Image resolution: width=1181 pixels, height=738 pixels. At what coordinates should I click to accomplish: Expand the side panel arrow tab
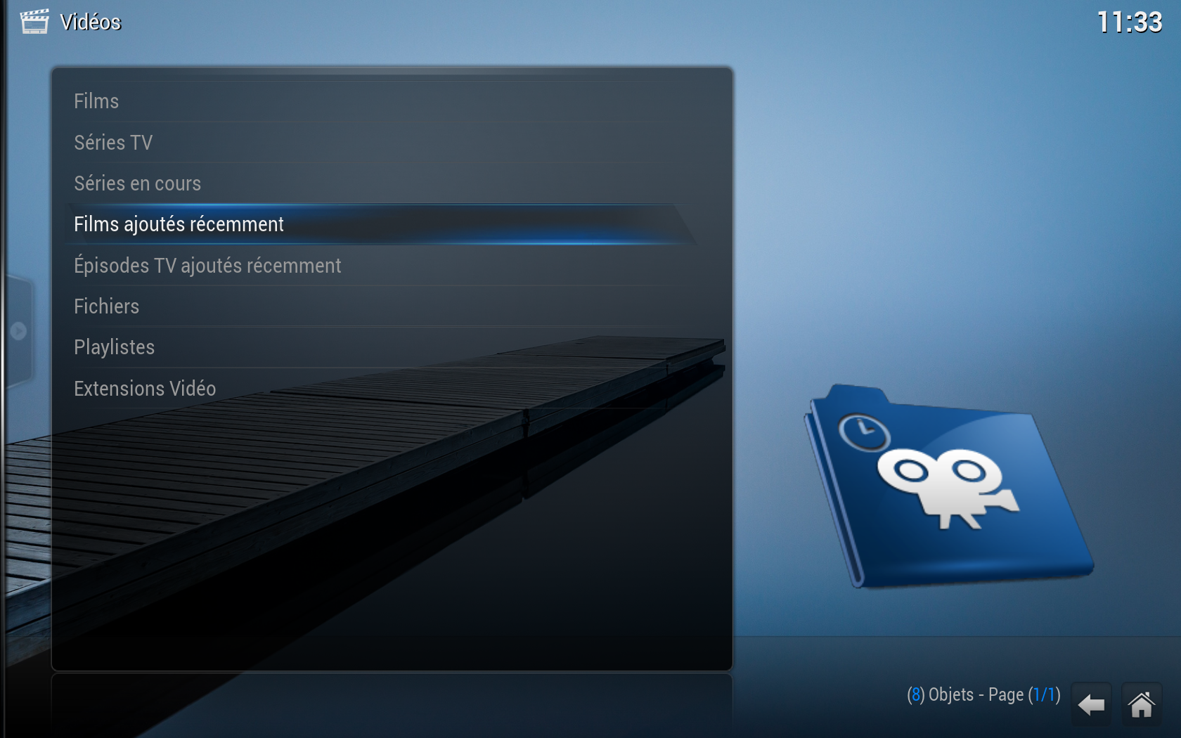(x=18, y=330)
